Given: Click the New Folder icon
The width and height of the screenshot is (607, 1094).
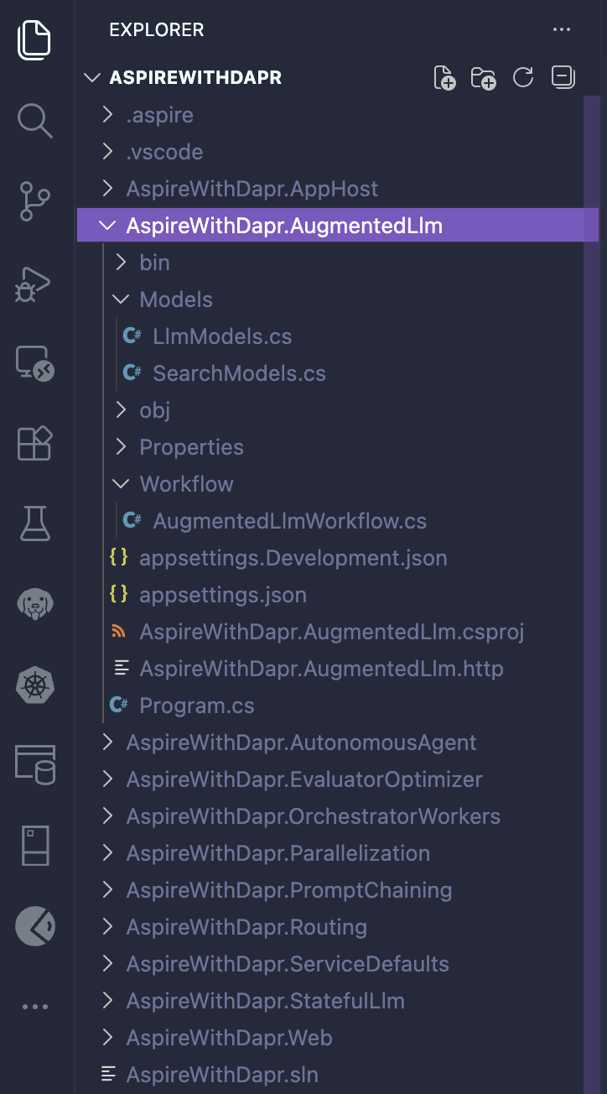Looking at the screenshot, I should point(484,78).
